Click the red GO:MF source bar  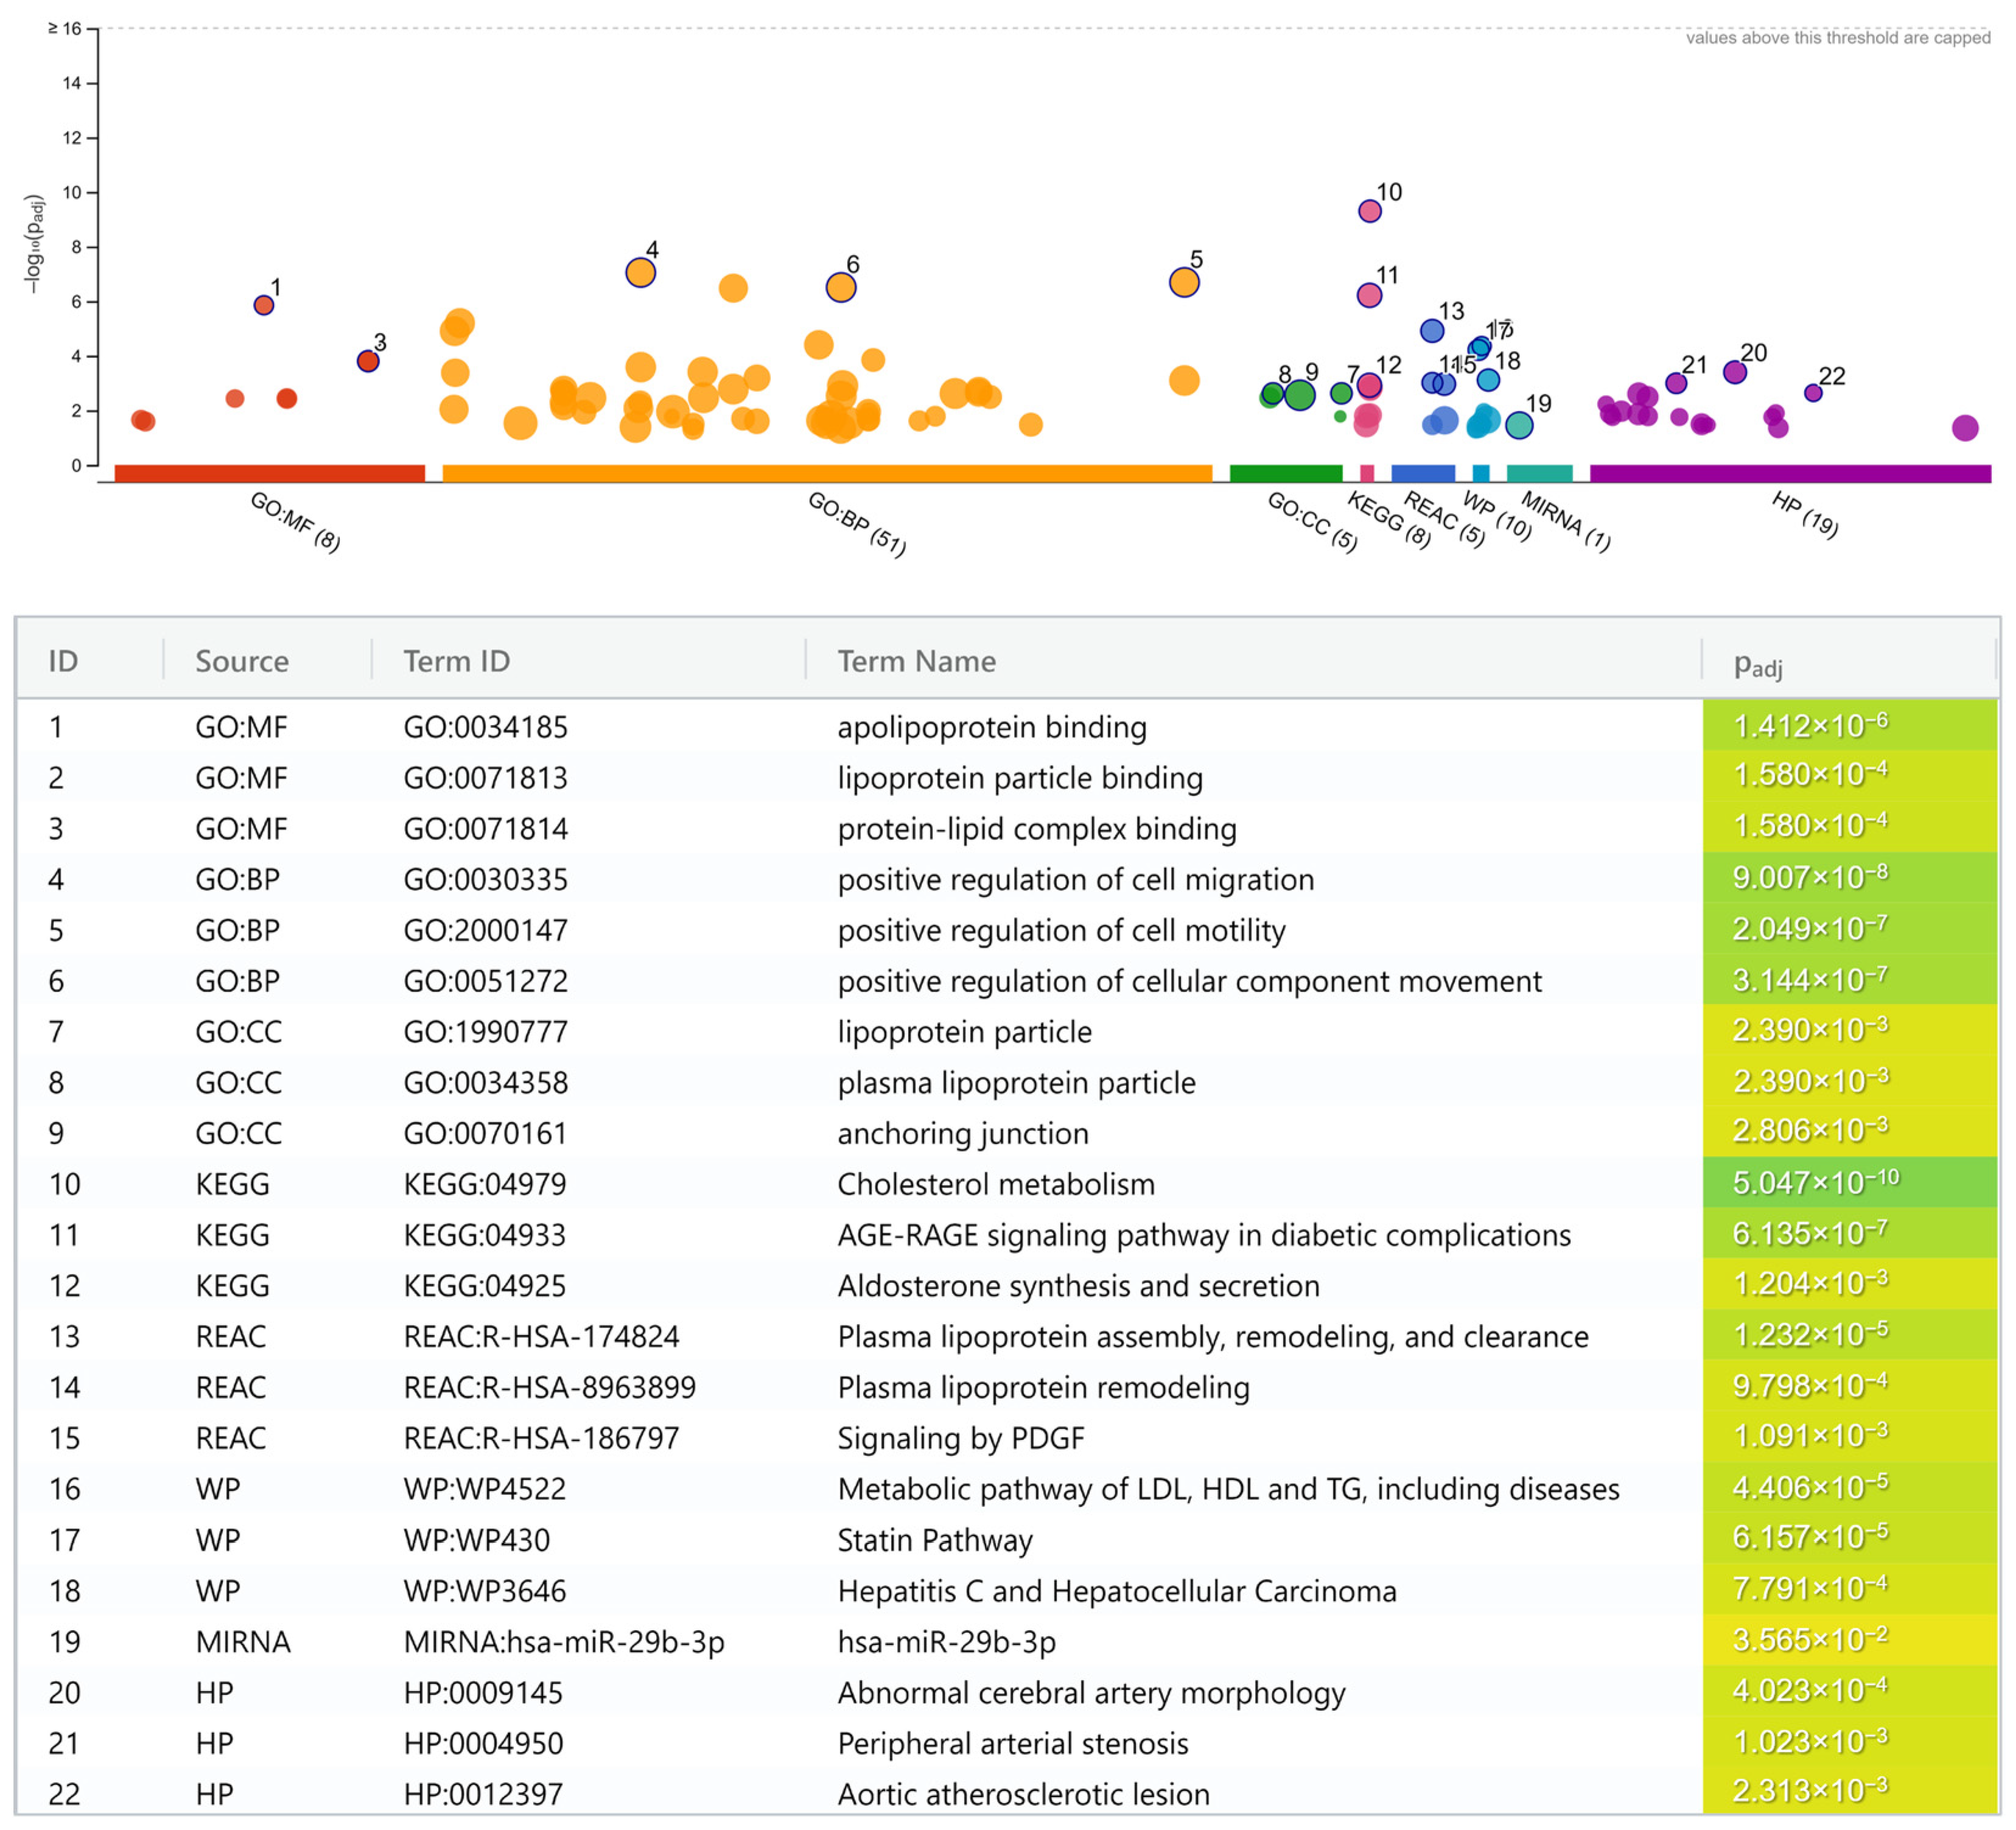pos(269,473)
